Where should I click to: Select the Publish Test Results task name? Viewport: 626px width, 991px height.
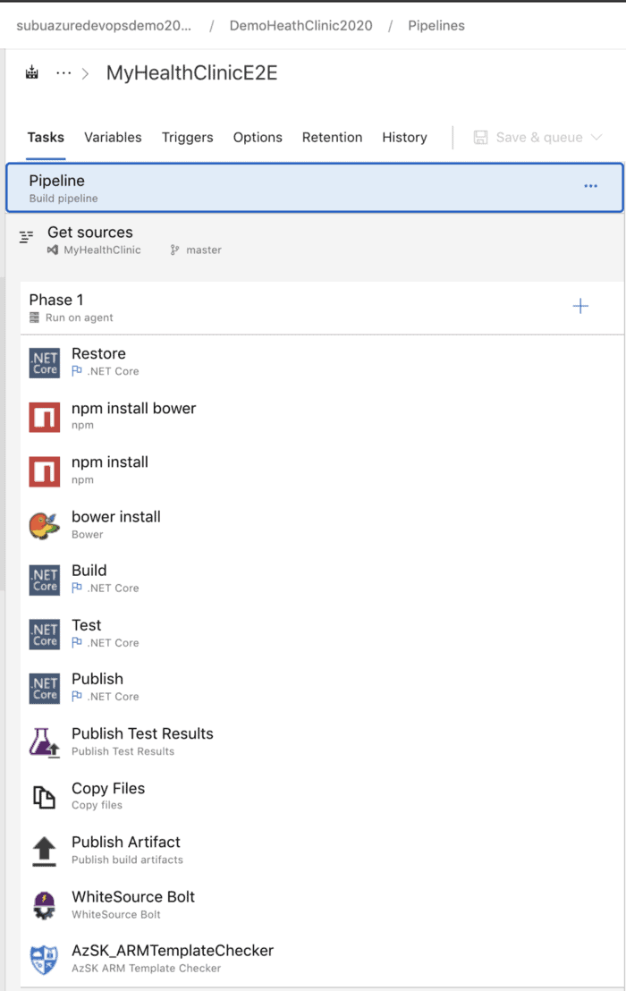[143, 733]
